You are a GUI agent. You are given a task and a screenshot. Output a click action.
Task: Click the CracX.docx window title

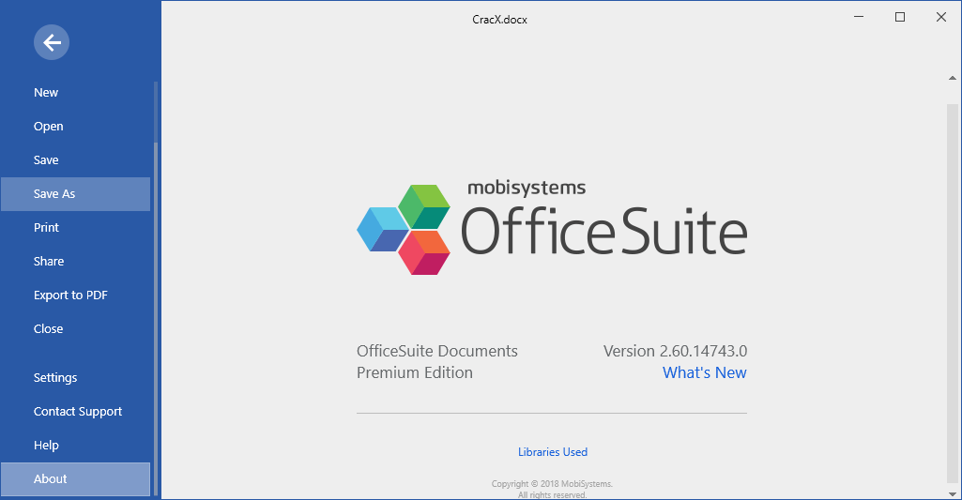point(499,20)
